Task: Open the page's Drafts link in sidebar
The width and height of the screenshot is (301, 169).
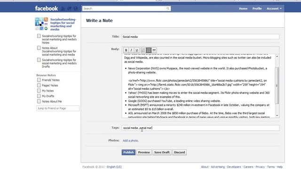Action: [x=59, y=63]
